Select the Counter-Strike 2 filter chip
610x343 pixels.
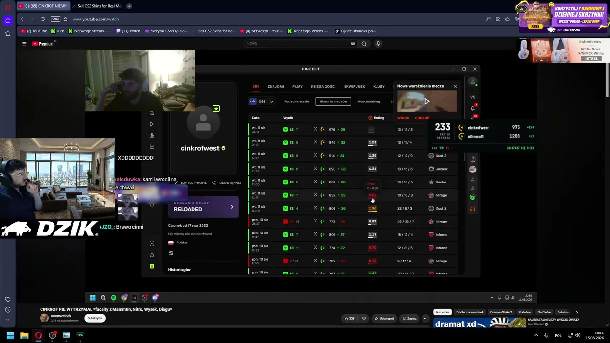pos(501,312)
